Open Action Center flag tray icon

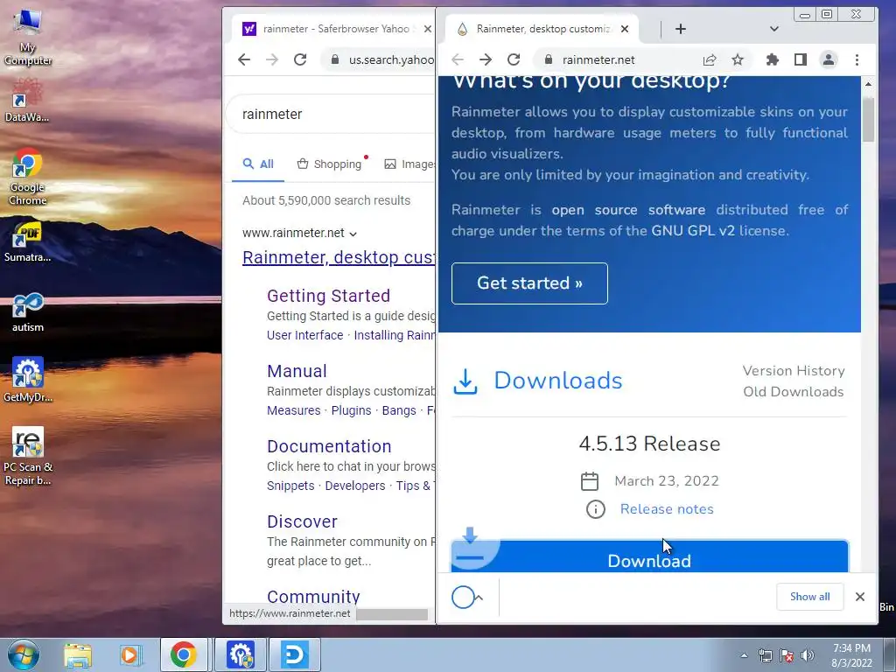pyautogui.click(x=787, y=655)
